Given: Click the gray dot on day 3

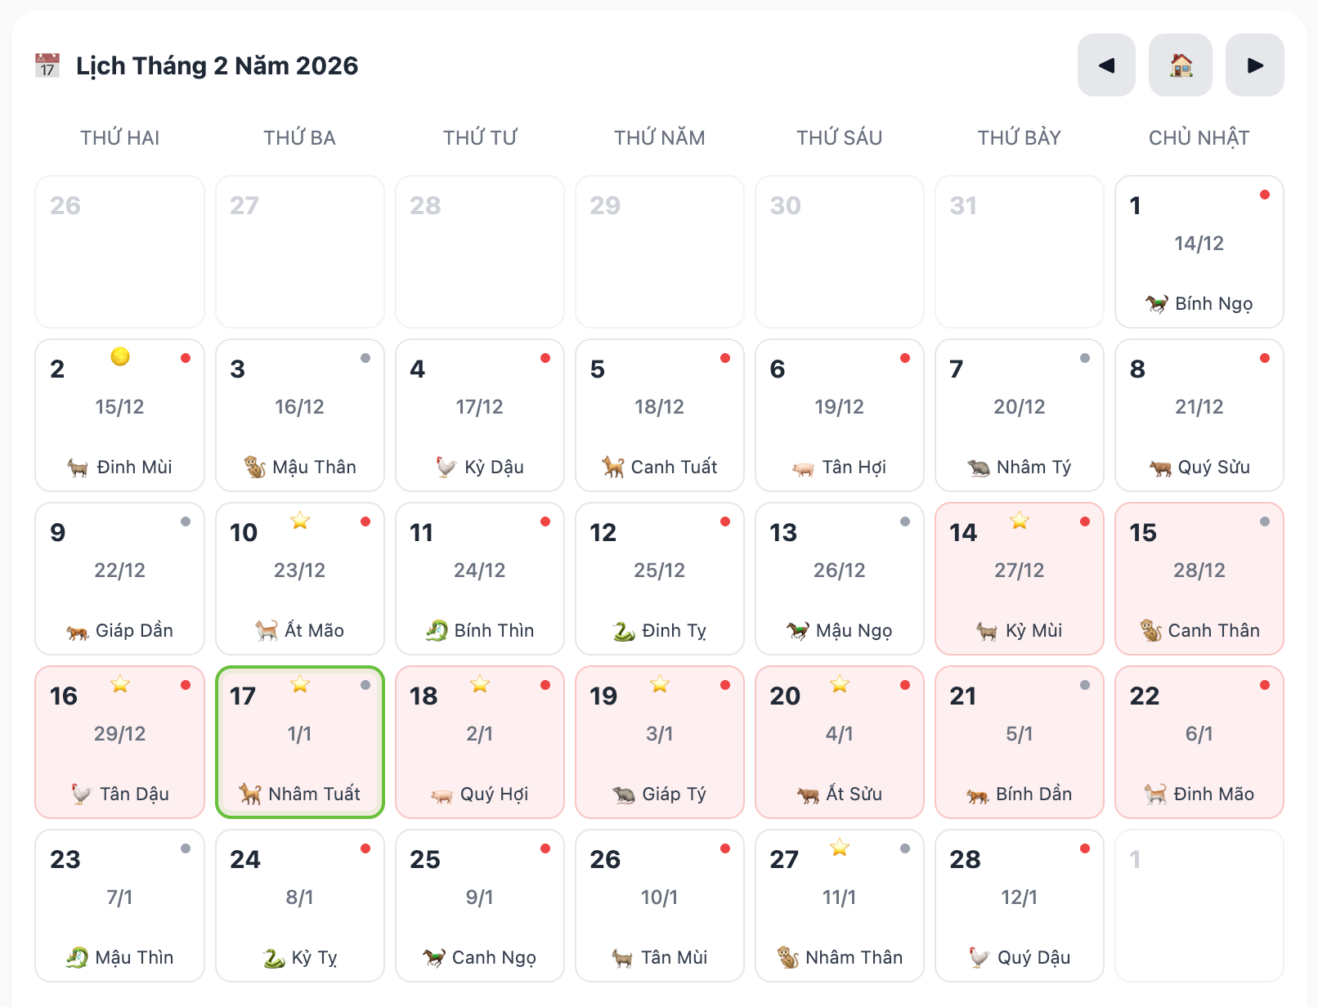Looking at the screenshot, I should click(365, 358).
